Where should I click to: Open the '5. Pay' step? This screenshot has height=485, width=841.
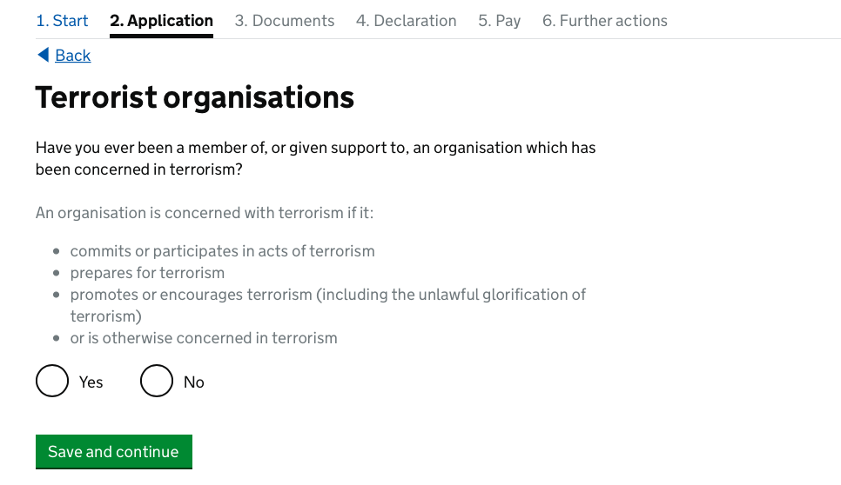pyautogui.click(x=500, y=21)
